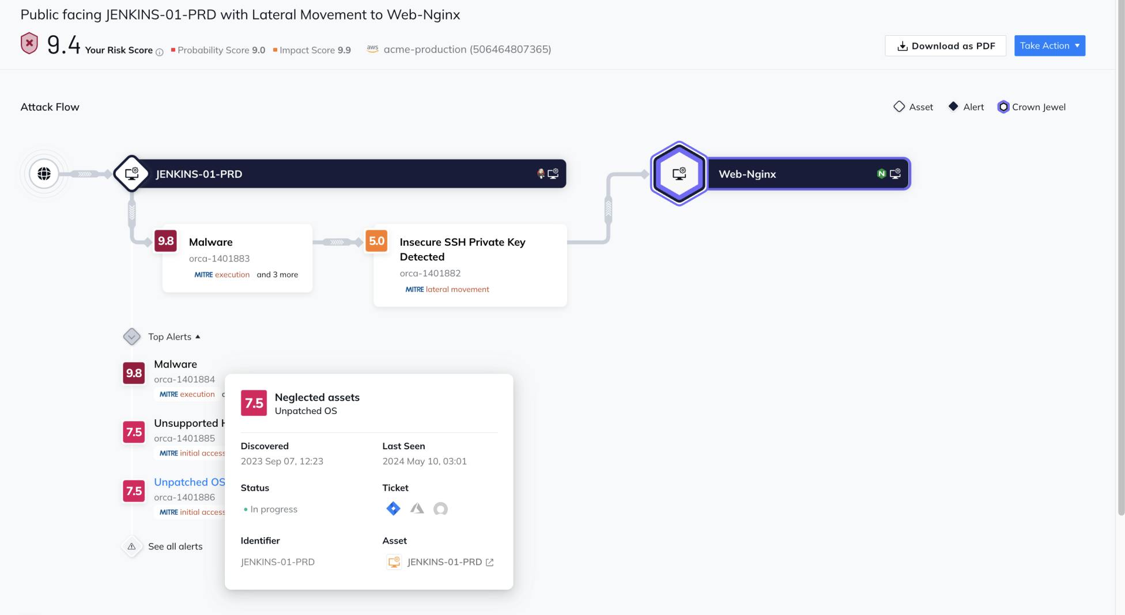Click the internet globe entry node
The width and height of the screenshot is (1125, 615).
tap(44, 174)
